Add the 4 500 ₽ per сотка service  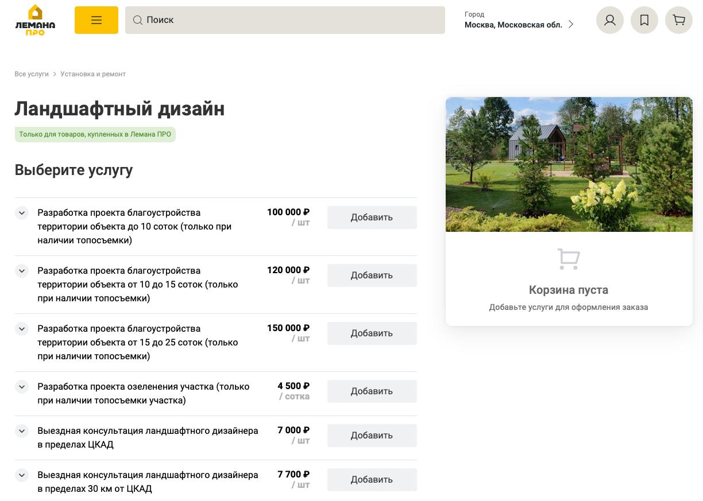coord(372,391)
